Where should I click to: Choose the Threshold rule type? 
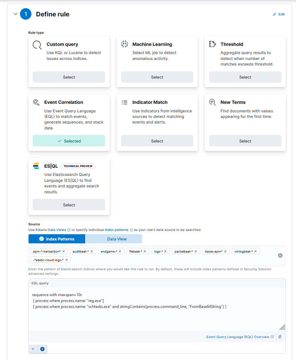[x=245, y=77]
